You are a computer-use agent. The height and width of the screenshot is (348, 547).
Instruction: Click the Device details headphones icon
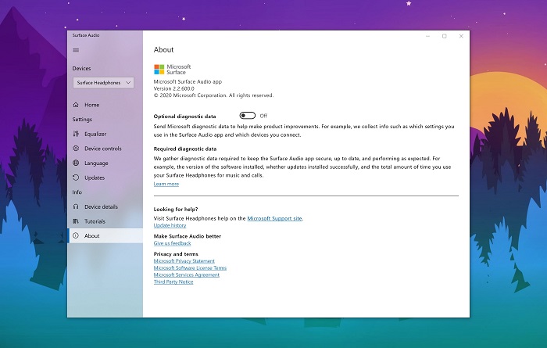(76, 206)
